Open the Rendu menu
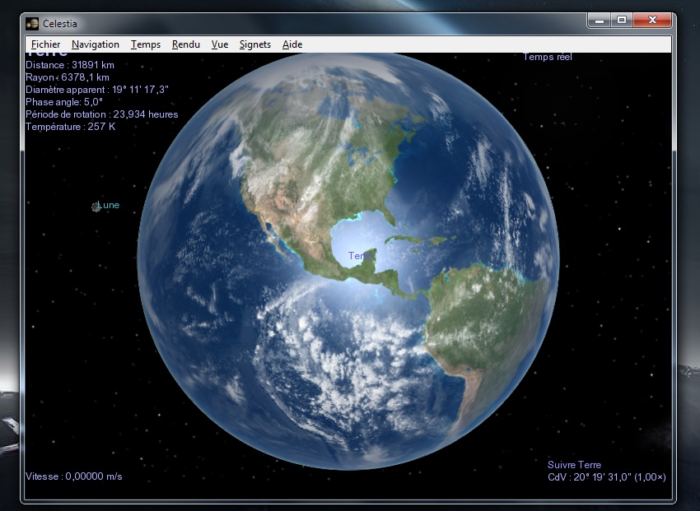 click(x=186, y=44)
